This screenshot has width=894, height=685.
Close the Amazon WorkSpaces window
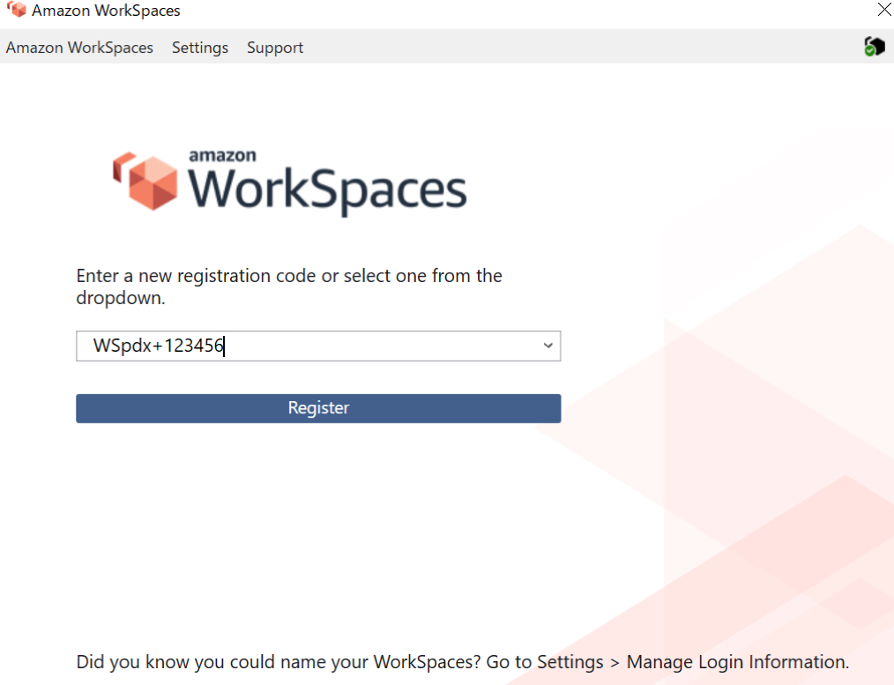[883, 9]
